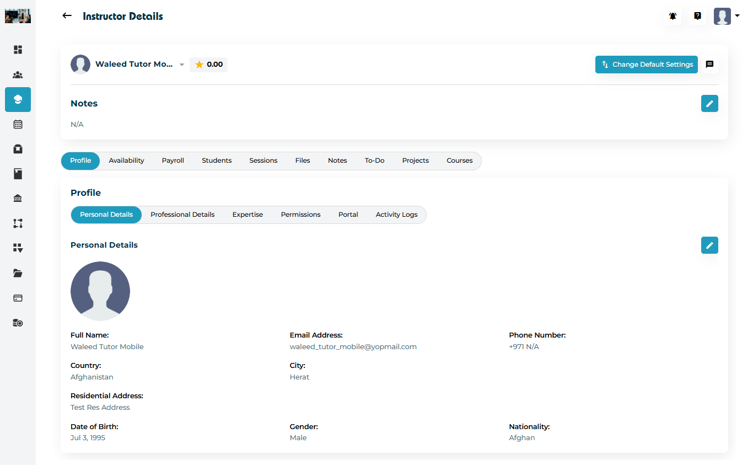Open the chat message icon beside settings button

pos(709,65)
